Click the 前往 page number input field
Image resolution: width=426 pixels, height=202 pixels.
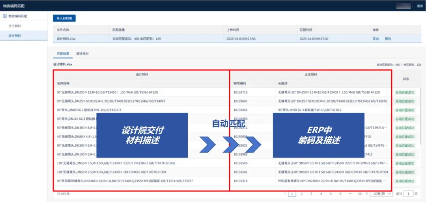point(408,194)
